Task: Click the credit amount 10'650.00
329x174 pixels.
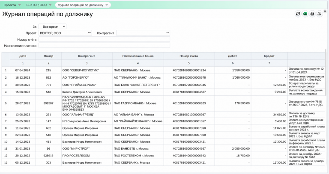Action: pos(280,135)
